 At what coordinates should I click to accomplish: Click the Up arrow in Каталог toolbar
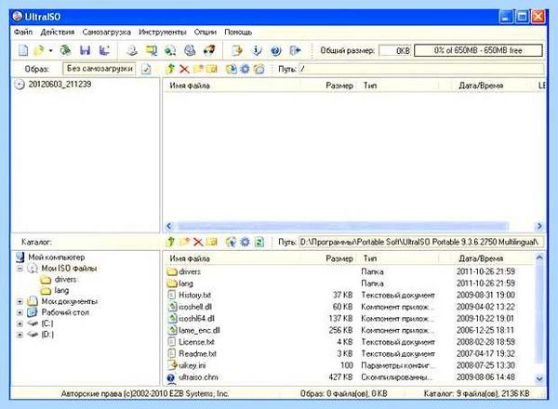point(170,242)
